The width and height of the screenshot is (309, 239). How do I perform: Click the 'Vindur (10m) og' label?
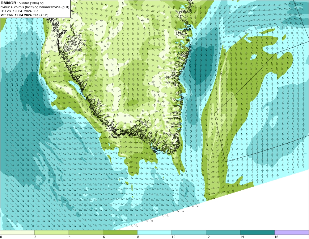(32, 3)
